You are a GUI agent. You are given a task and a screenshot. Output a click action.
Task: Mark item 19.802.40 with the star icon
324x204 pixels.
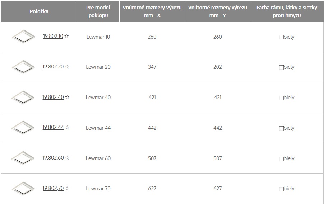(x=67, y=97)
